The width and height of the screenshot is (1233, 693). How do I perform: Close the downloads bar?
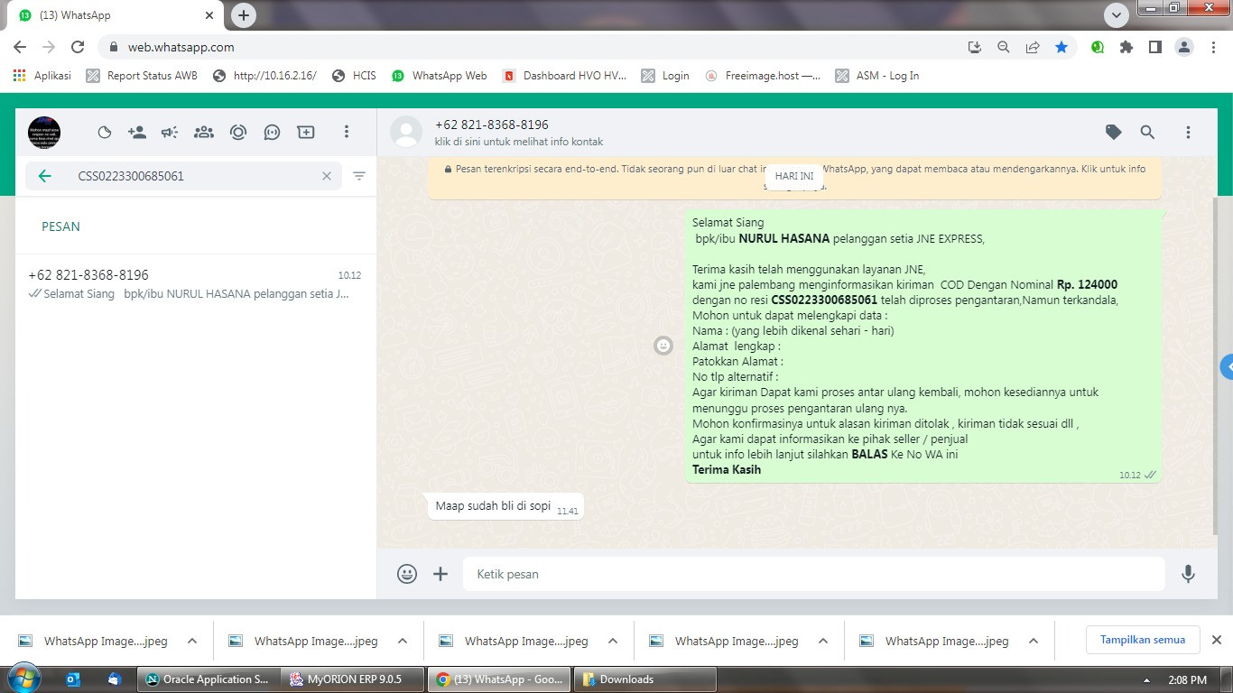tap(1217, 640)
